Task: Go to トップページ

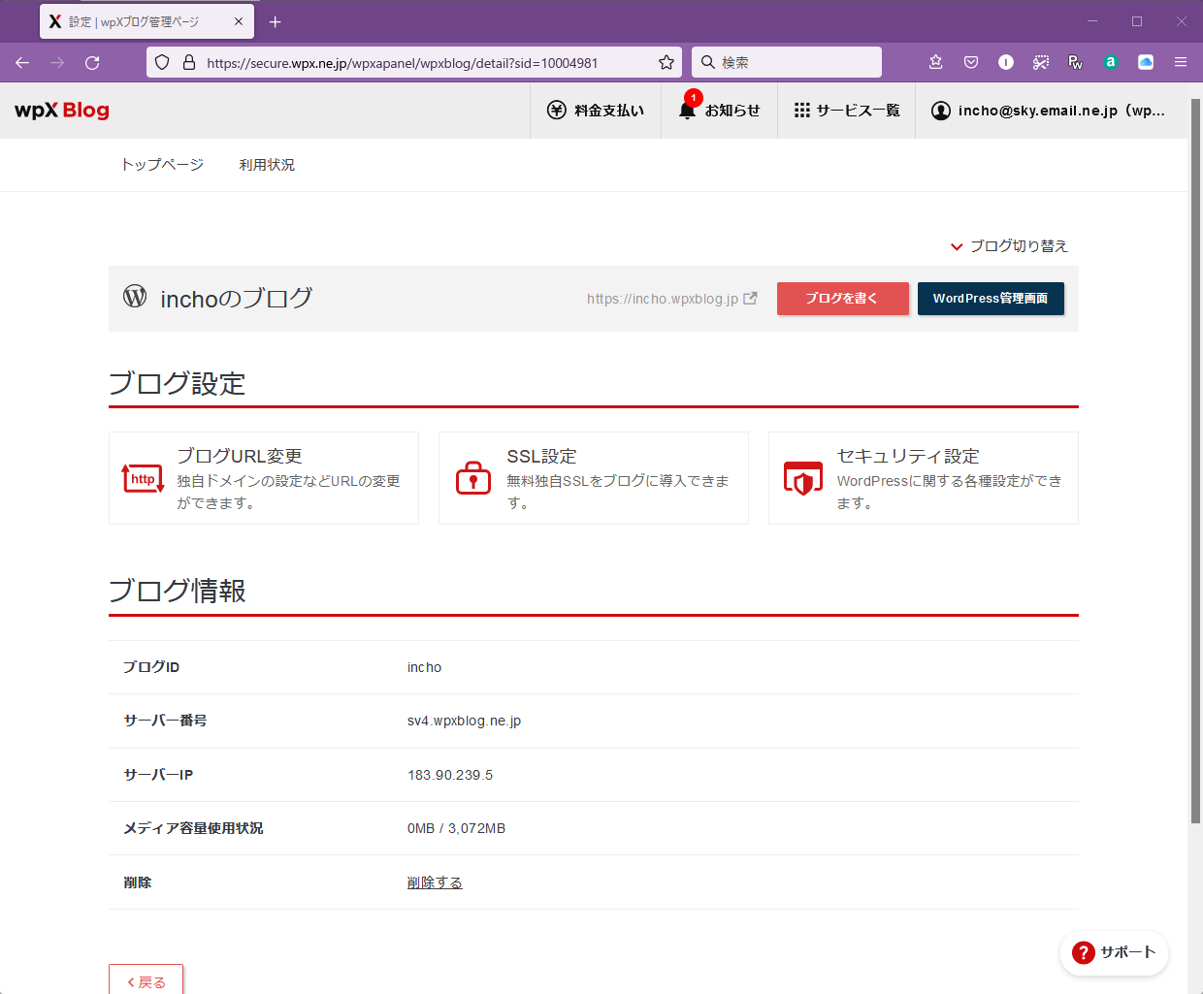Action: 162,165
